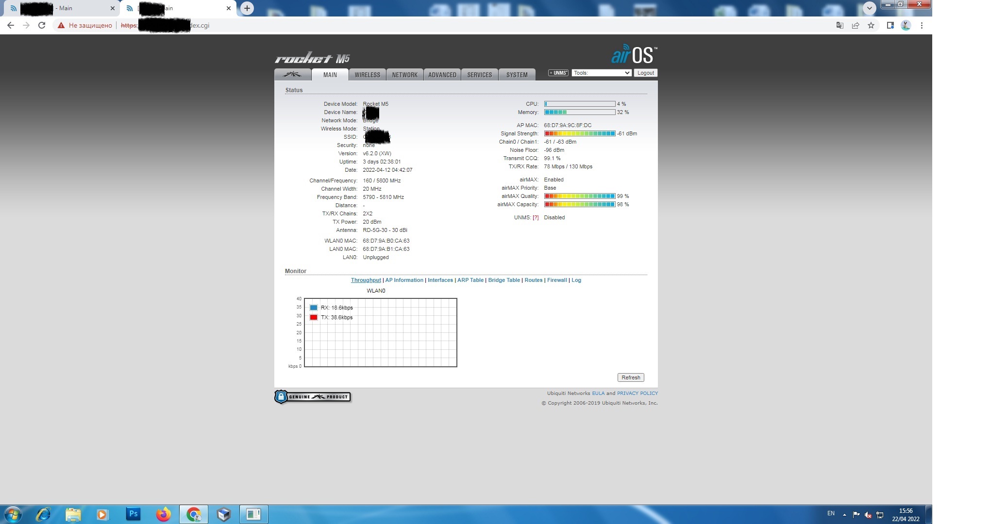Viewport: 1007px width, 524px height.
Task: Open the Interfaces monitor link
Action: [440, 280]
